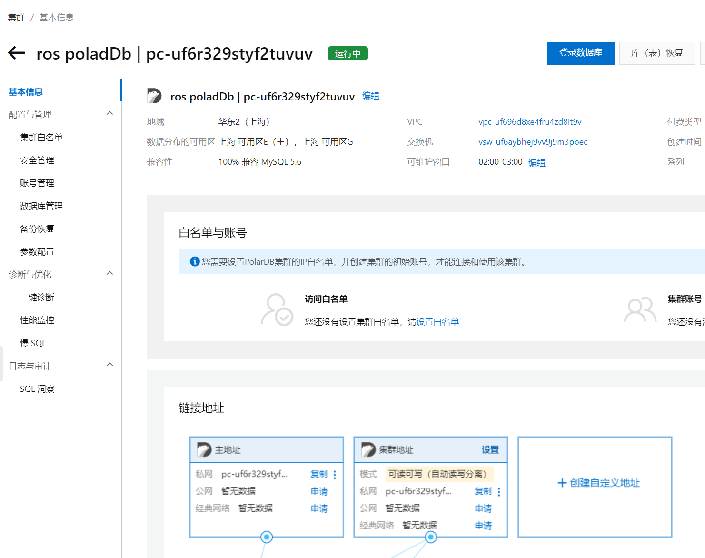The width and height of the screenshot is (705, 558).
Task: Collapse the 诊断与优化 section
Action: (x=110, y=273)
